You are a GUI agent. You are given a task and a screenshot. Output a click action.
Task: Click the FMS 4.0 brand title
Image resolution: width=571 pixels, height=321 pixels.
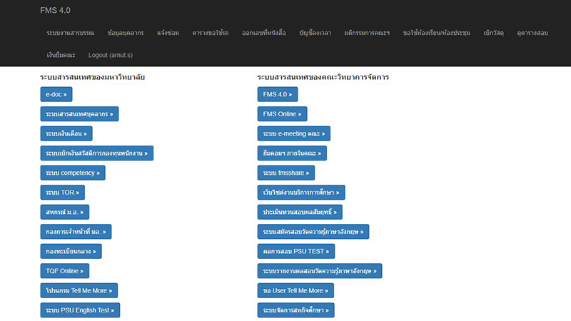point(56,11)
